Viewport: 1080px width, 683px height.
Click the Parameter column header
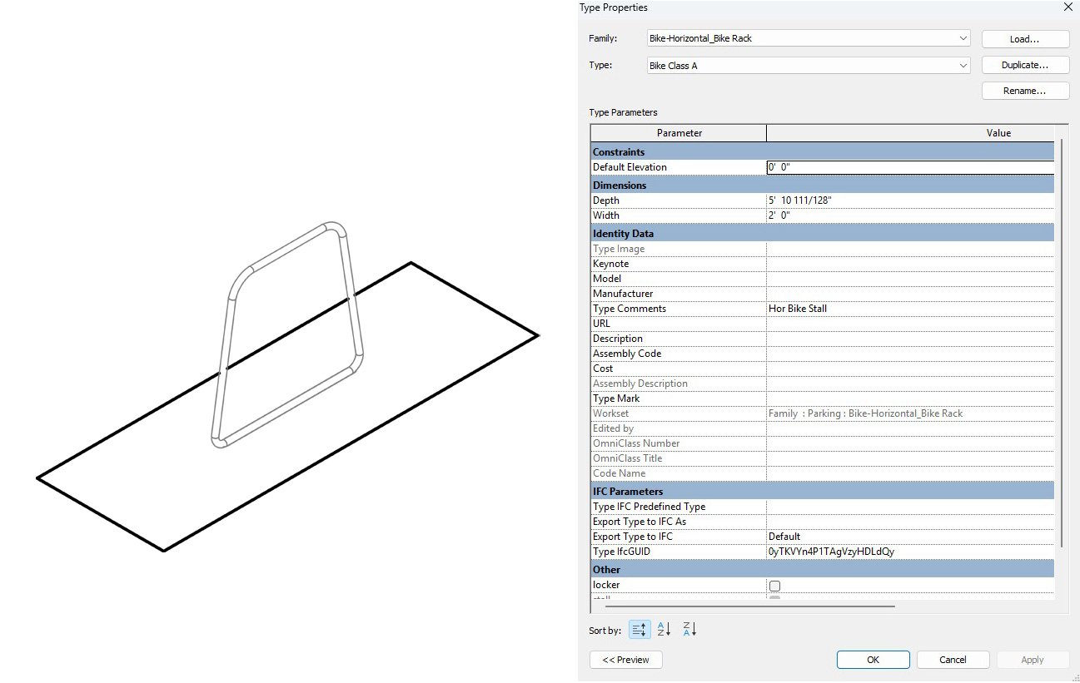click(679, 133)
